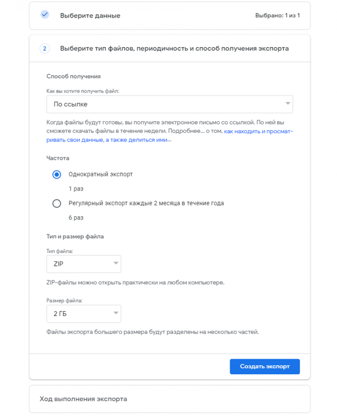Click the Однократный экспорт option label
The image size is (337, 416).
(100, 174)
